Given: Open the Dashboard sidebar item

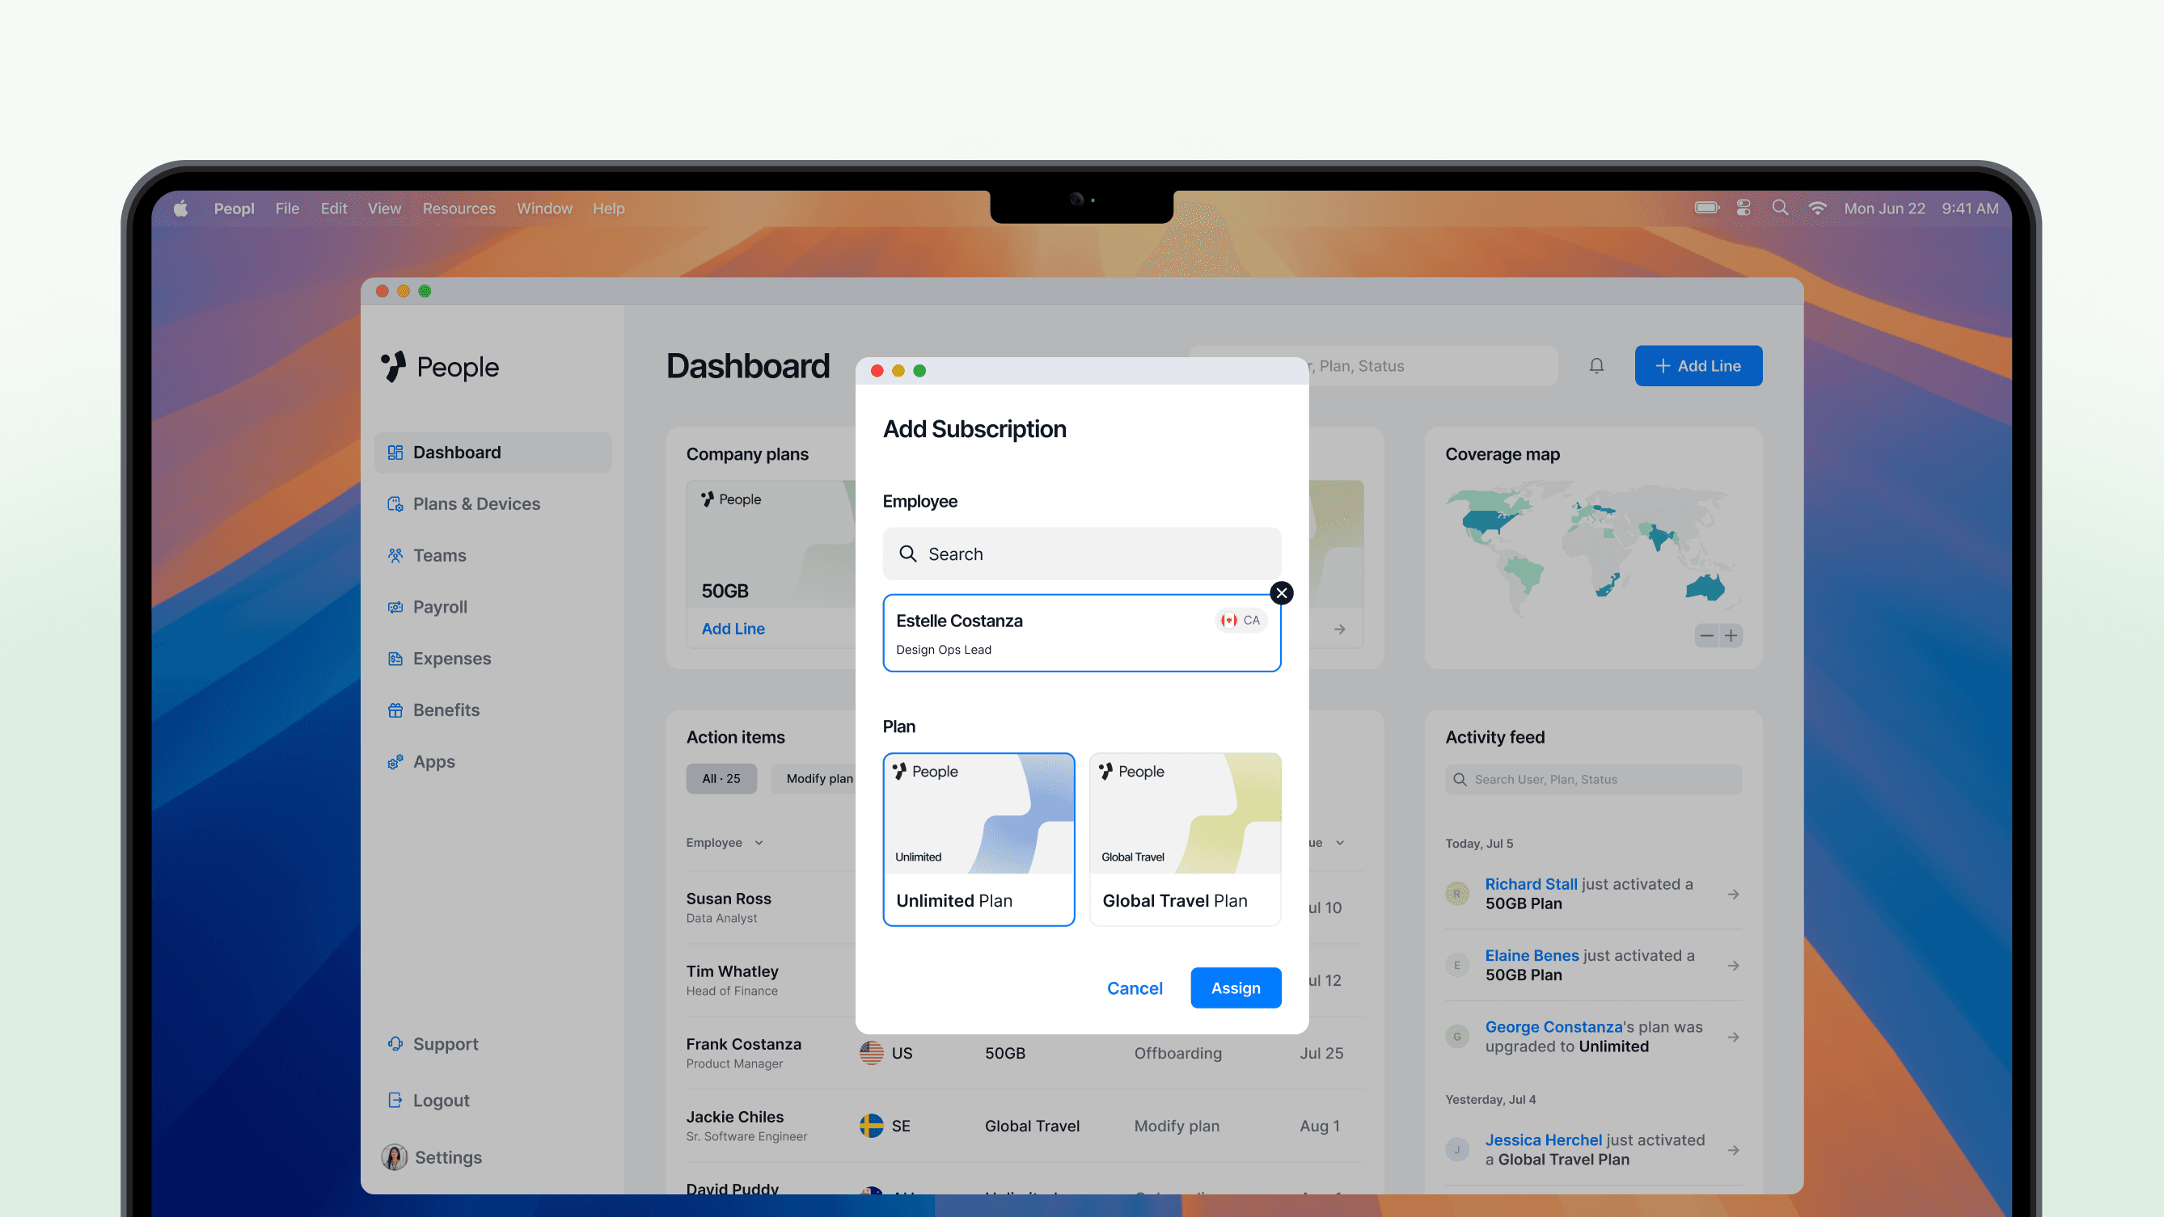Looking at the screenshot, I should tap(492, 453).
